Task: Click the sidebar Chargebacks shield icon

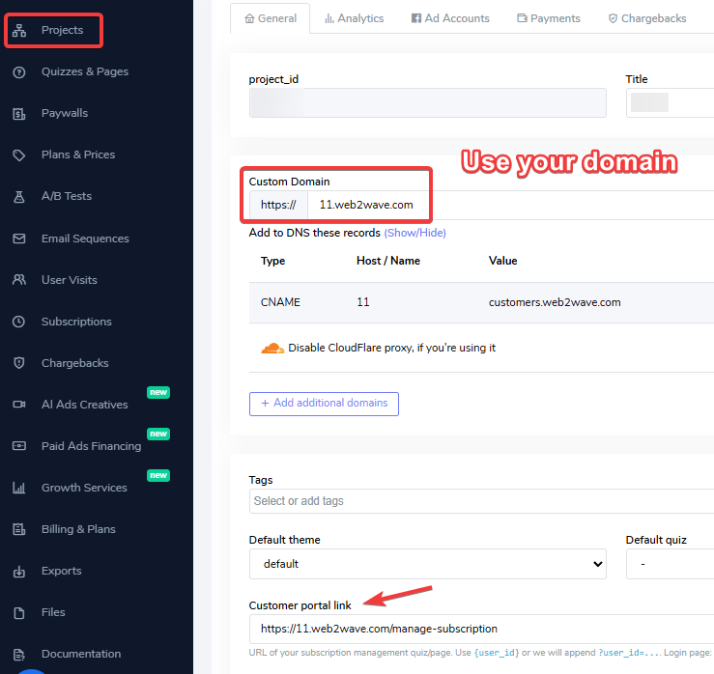Action: (x=19, y=363)
